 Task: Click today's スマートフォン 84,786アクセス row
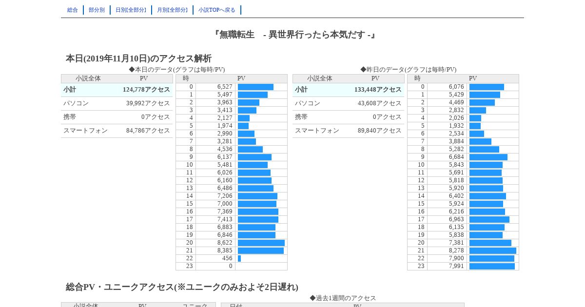pyautogui.click(x=117, y=131)
